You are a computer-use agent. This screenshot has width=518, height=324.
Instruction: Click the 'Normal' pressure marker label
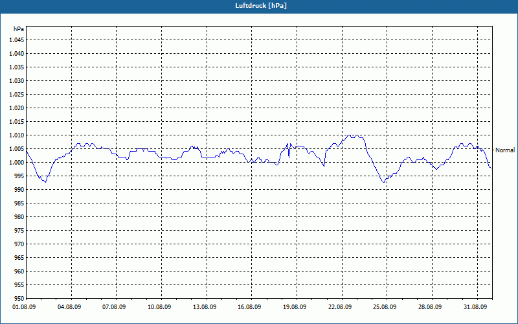[505, 150]
